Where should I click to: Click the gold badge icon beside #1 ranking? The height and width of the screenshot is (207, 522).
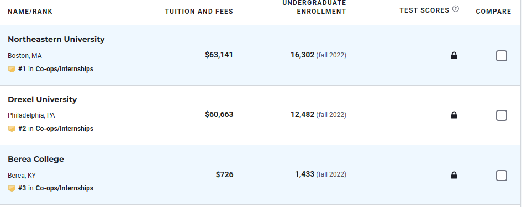pos(12,69)
